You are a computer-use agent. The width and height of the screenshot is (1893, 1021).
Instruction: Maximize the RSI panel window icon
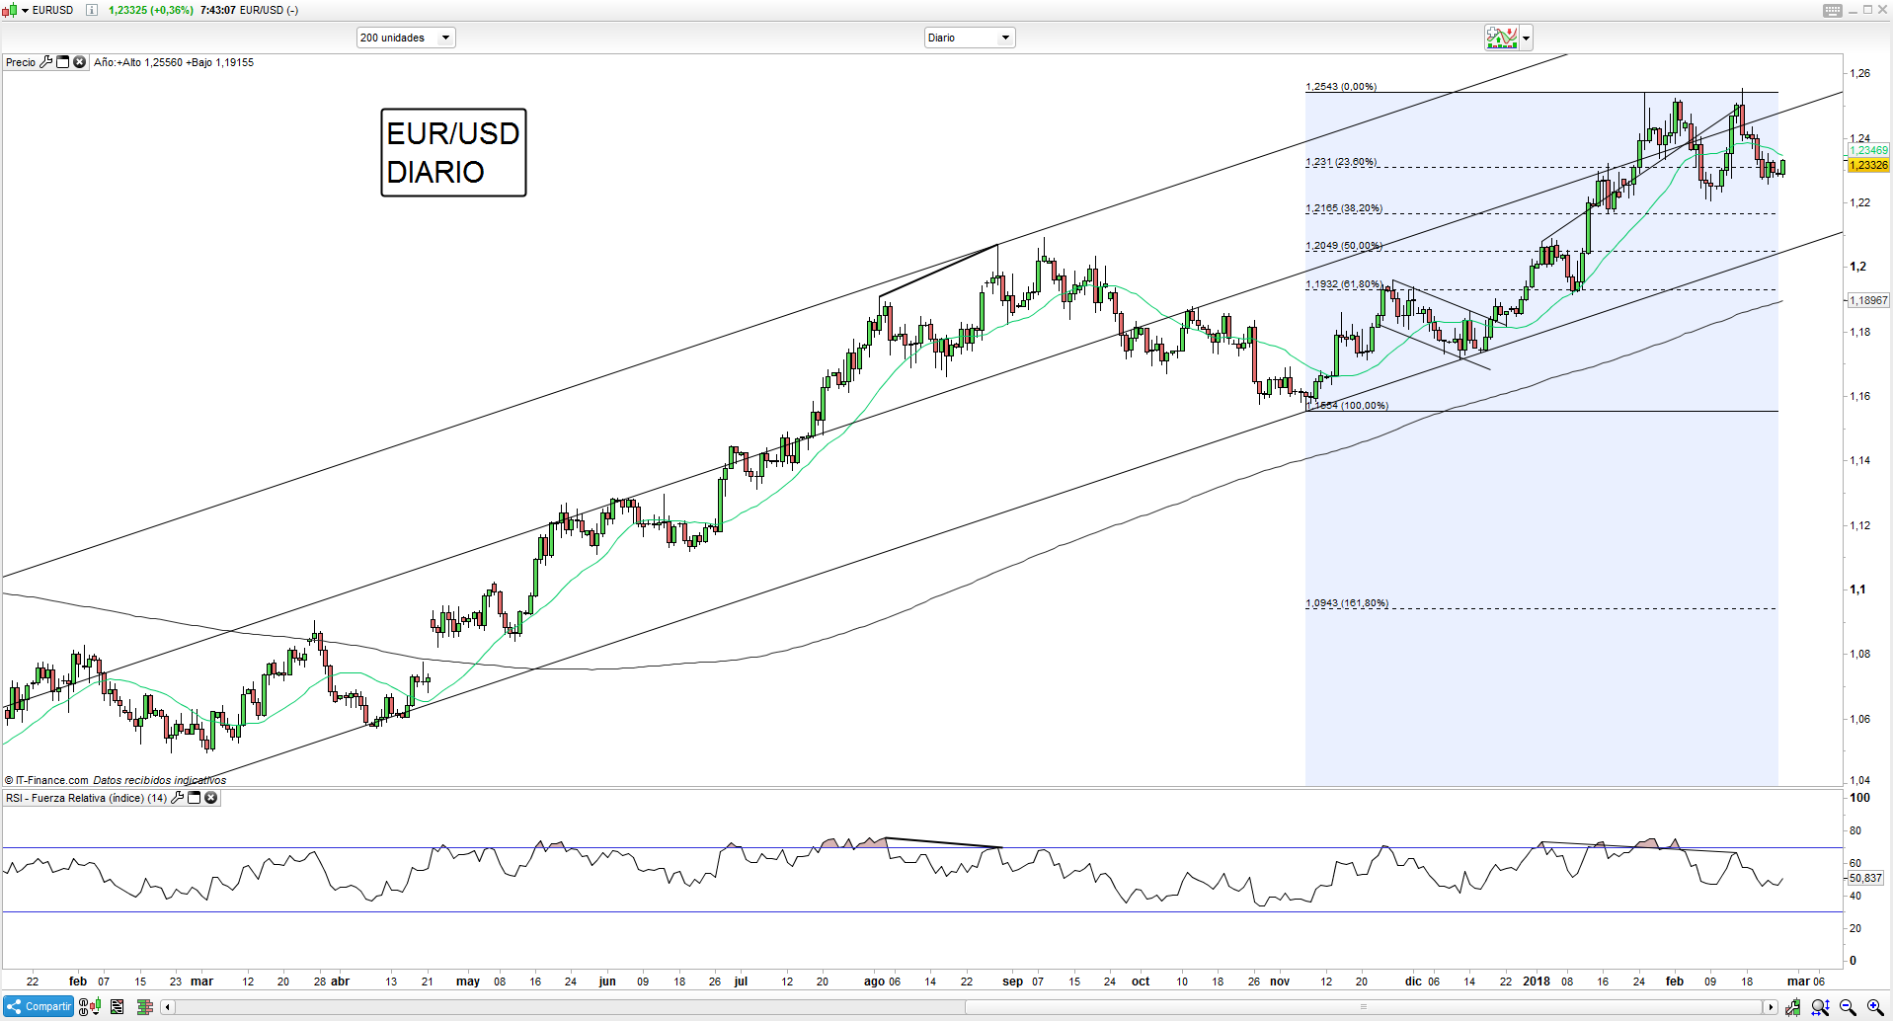coord(195,798)
